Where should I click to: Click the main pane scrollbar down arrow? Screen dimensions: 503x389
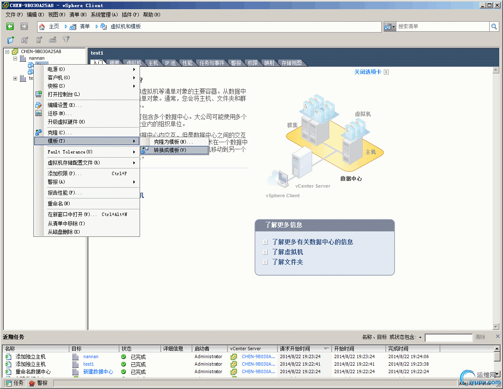495,327
